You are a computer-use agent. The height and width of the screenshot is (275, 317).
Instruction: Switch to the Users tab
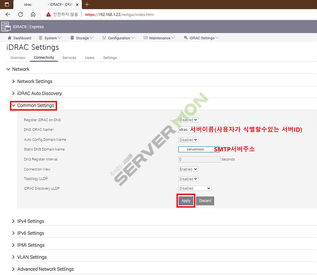pos(90,58)
